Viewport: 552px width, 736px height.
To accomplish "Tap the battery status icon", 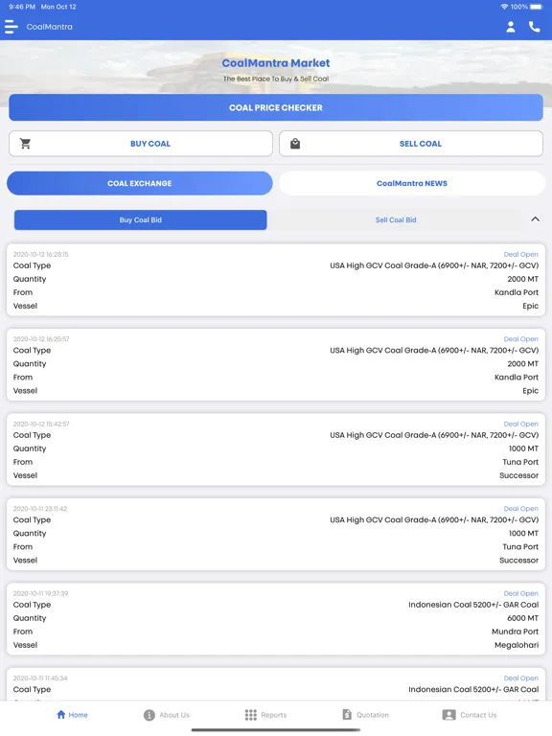I will pos(537,7).
